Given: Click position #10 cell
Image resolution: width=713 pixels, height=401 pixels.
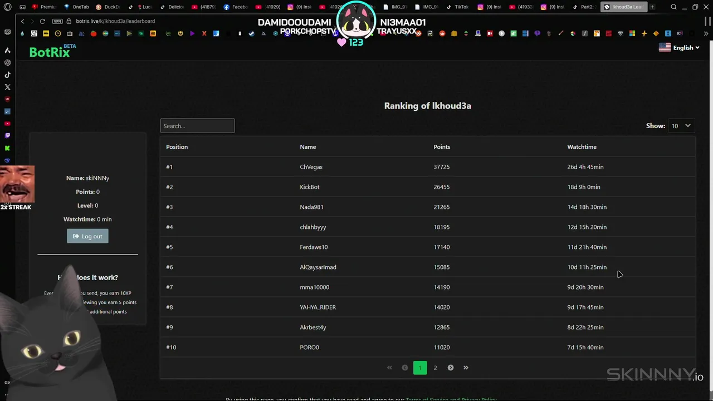Looking at the screenshot, I should pyautogui.click(x=171, y=348).
